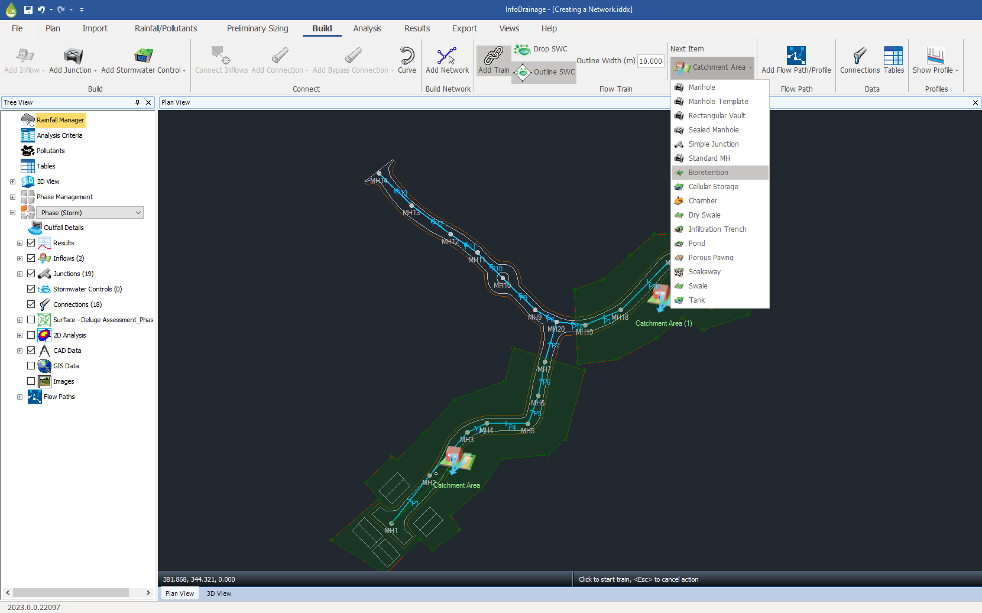
Task: Expand the 3D View tree node
Action: coord(12,181)
